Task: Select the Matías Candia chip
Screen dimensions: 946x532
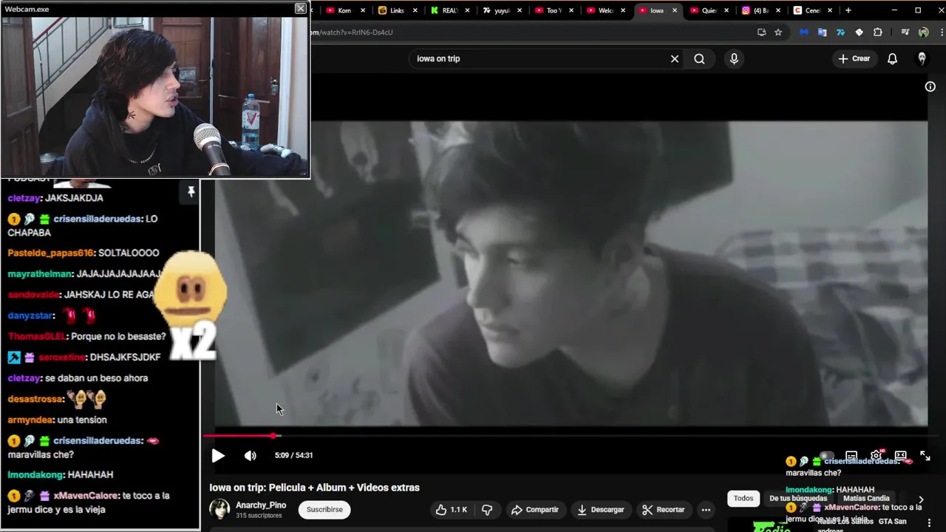Action: pyautogui.click(x=866, y=499)
